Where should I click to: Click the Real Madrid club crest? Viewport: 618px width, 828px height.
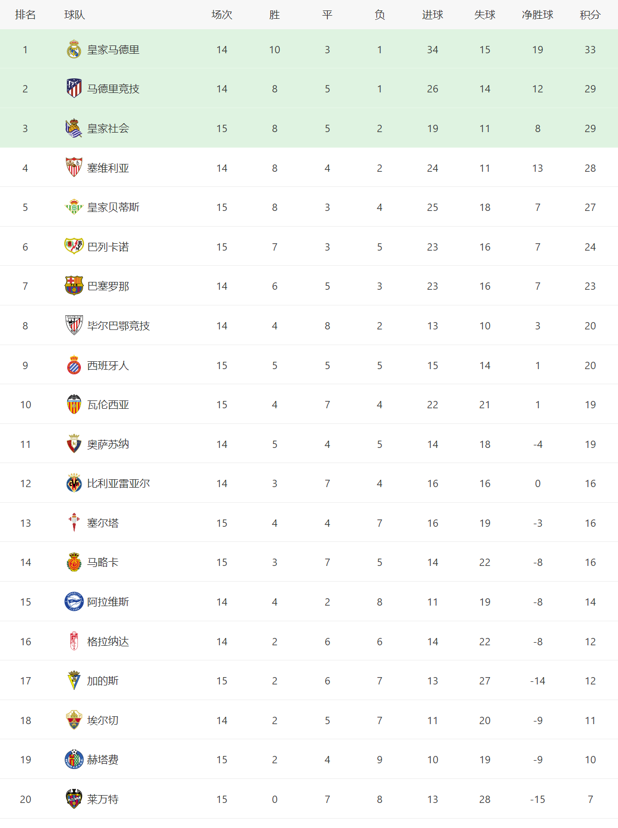(x=74, y=50)
